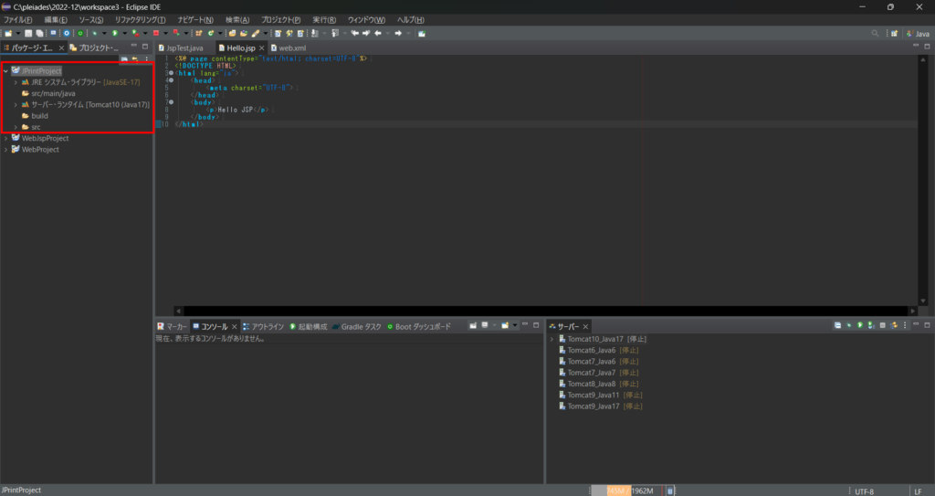Click the Open Perspective icon beside Java
935x496 pixels.
coord(895,33)
